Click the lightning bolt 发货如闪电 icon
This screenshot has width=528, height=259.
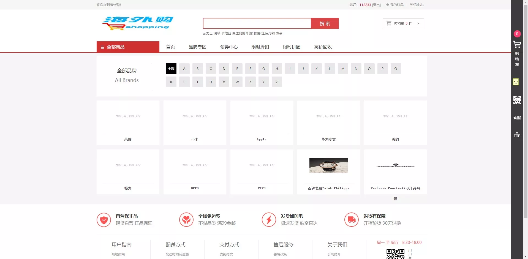pos(269,220)
